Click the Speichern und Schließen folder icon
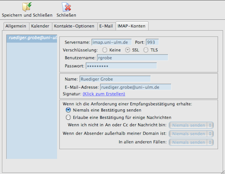The image size is (225, 174). click(x=27, y=7)
